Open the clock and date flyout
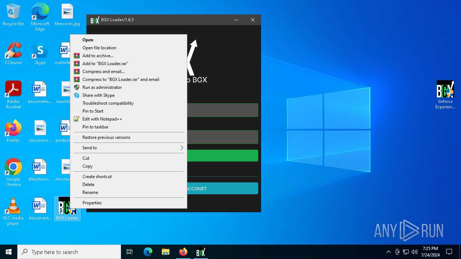This screenshot has width=461, height=259. (x=430, y=251)
